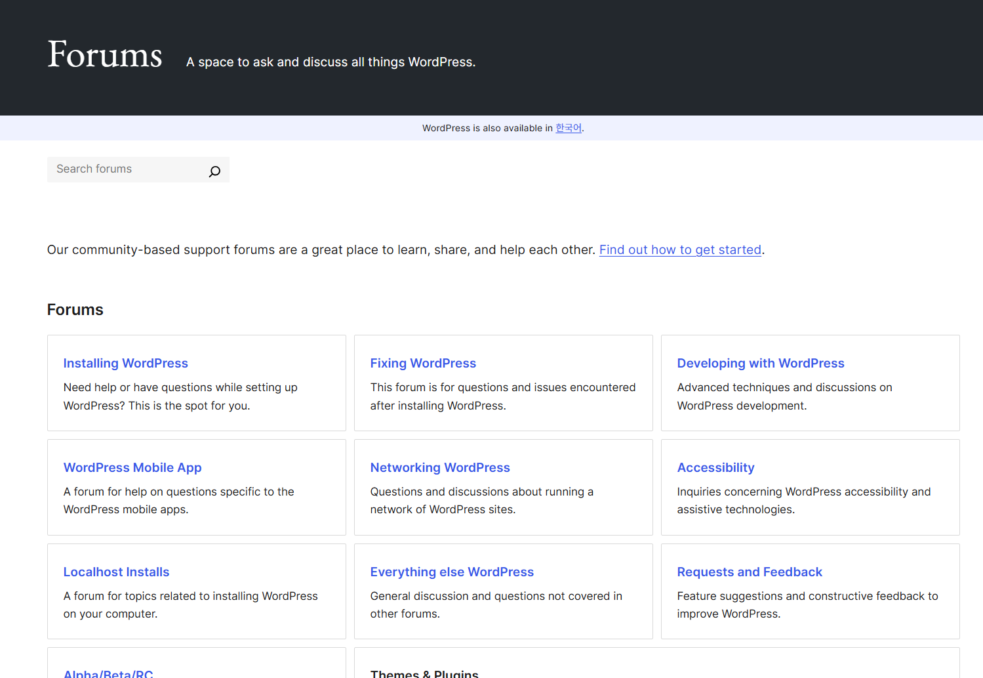Click 'WordPress is also available in' notice text
The image size is (983, 678).
pyautogui.click(x=487, y=128)
